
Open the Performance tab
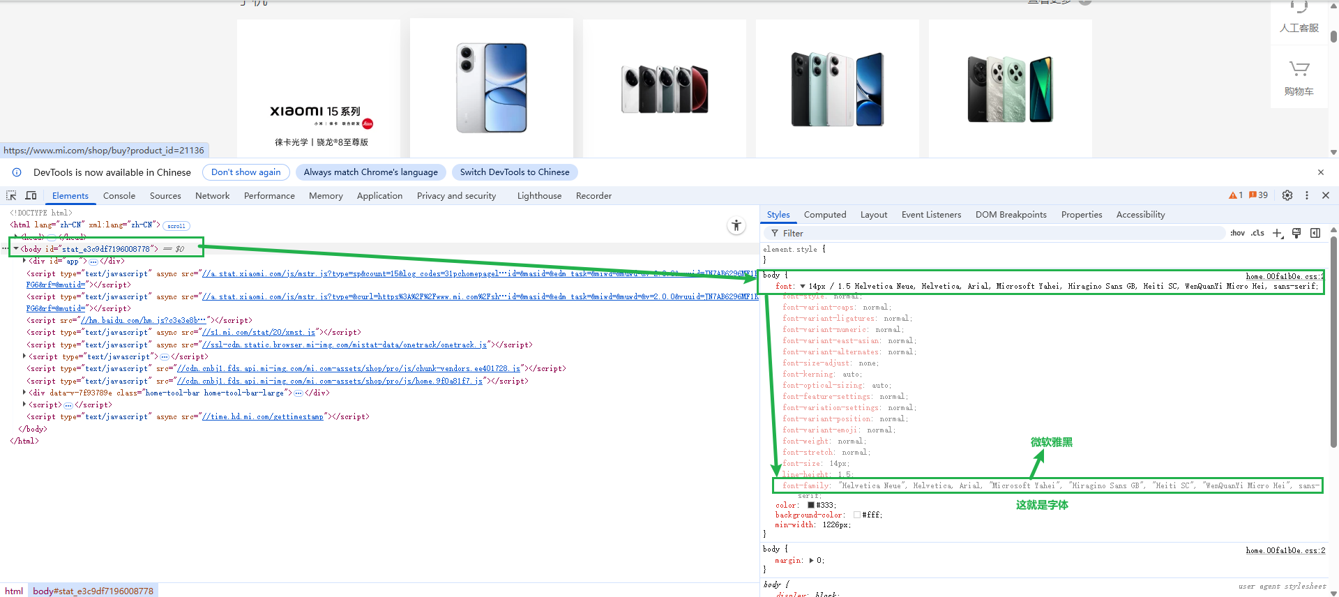coord(269,196)
